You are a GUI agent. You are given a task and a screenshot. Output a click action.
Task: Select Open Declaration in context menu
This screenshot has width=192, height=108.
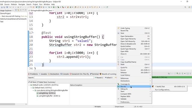click(x=134, y=36)
